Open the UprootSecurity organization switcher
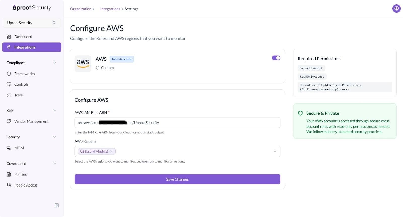The image size is (403, 217). pyautogui.click(x=31, y=23)
